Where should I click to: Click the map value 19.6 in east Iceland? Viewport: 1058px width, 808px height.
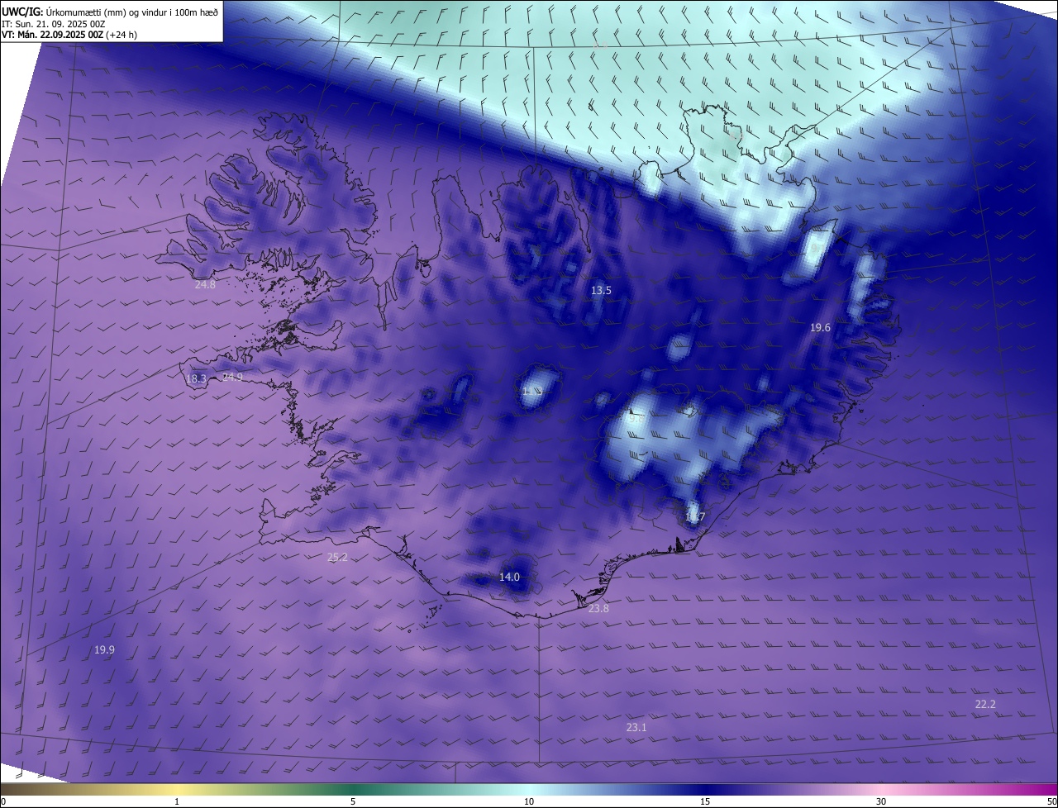820,328
